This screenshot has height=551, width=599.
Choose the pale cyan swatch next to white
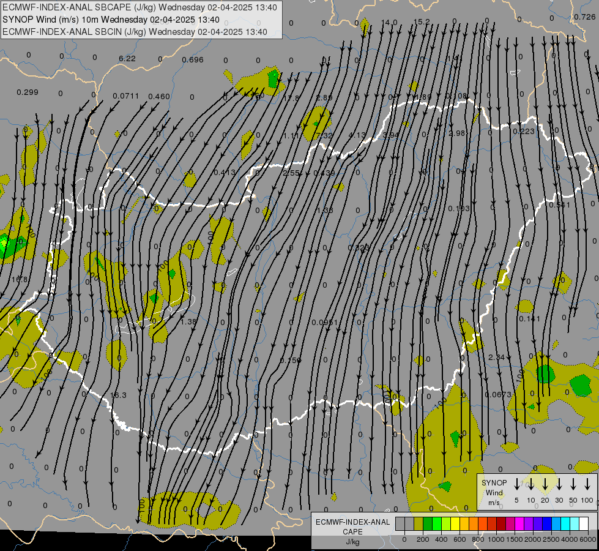point(575,524)
